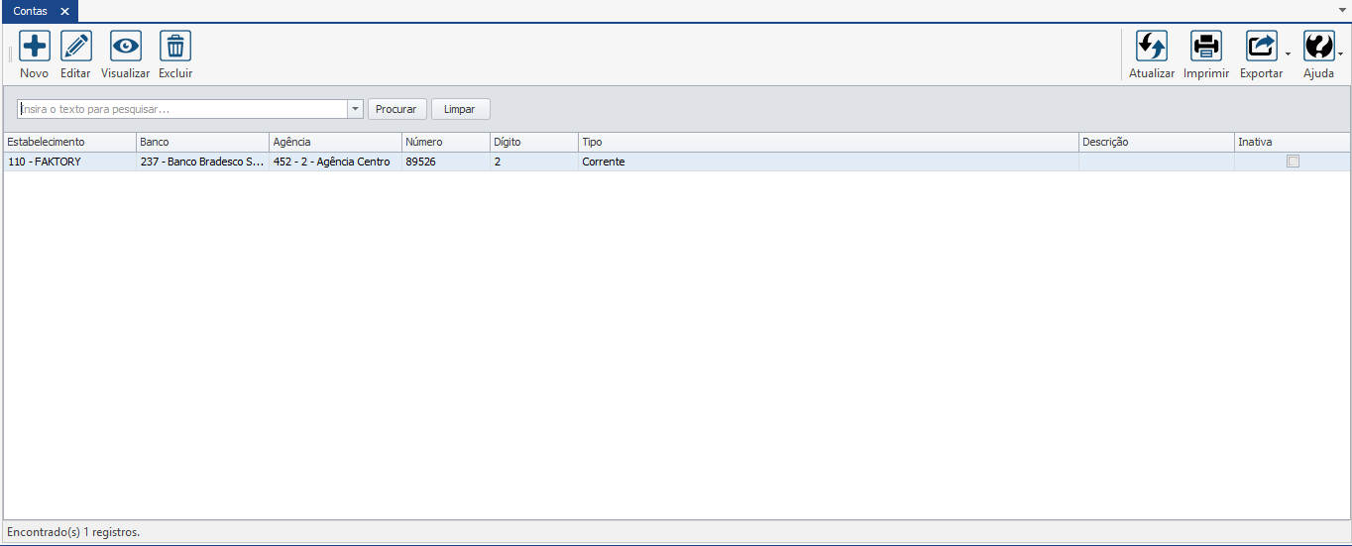Select the 110 - FAKTORY account row
Viewport: 1352px width, 546px height.
pyautogui.click(x=69, y=162)
